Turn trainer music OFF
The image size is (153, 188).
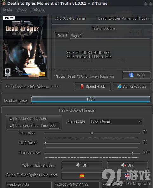[x=127, y=165]
